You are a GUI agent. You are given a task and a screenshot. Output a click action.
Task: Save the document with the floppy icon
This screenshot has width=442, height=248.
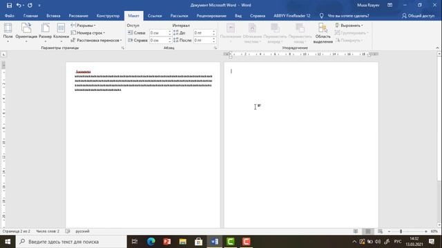point(9,5)
